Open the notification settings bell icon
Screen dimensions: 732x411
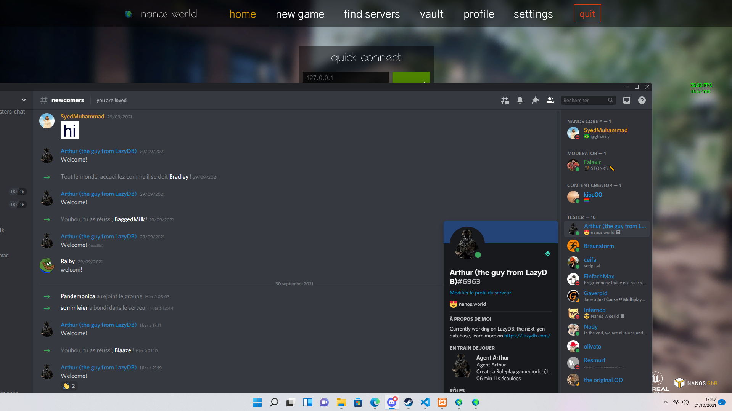[520, 100]
